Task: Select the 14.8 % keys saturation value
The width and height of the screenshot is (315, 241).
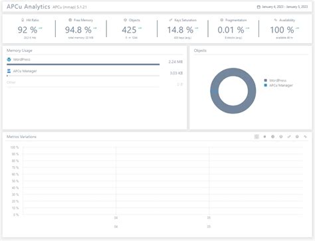Action: pyautogui.click(x=180, y=30)
